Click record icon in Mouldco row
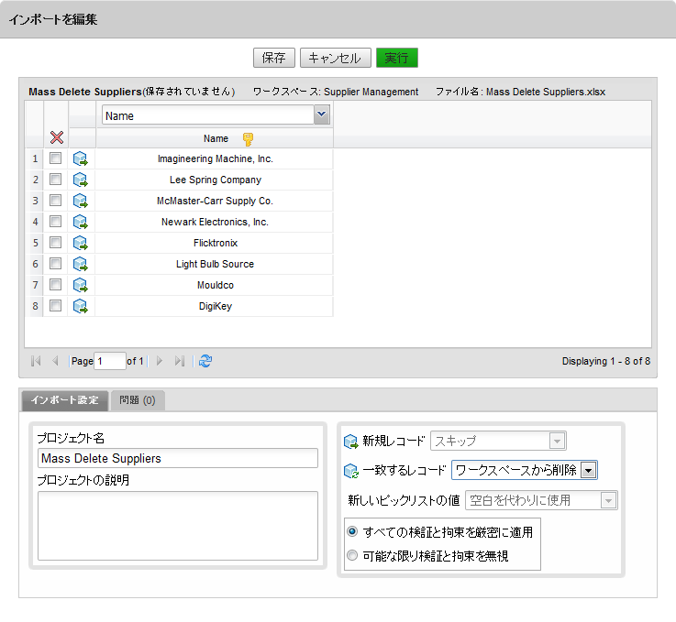The width and height of the screenshot is (676, 622). tap(81, 286)
